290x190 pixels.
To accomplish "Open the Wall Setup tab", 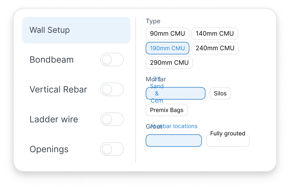I will coord(50,30).
